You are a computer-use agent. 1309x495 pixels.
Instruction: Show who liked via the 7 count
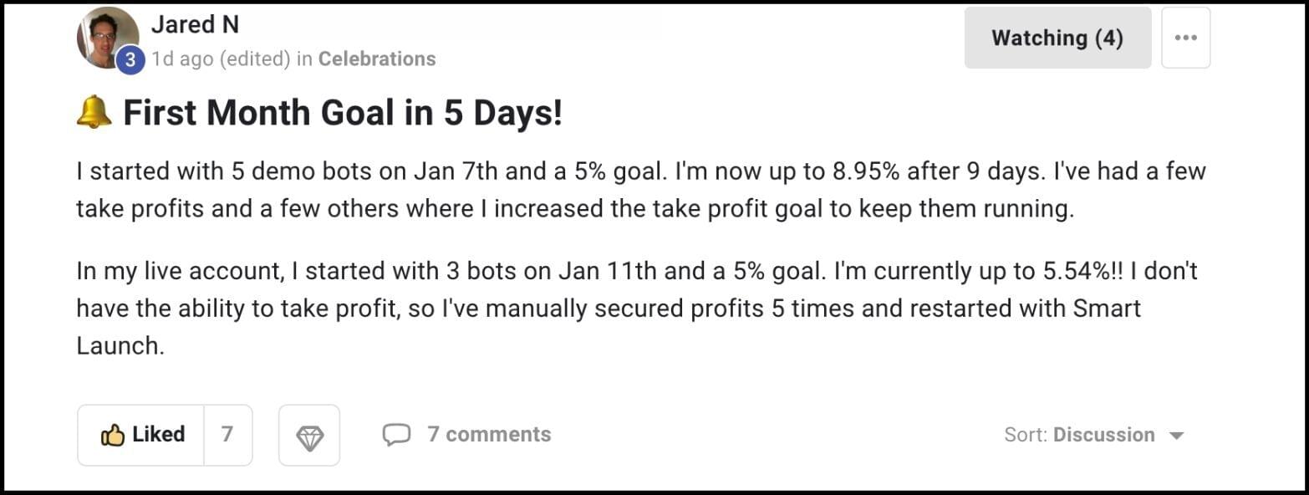227,435
